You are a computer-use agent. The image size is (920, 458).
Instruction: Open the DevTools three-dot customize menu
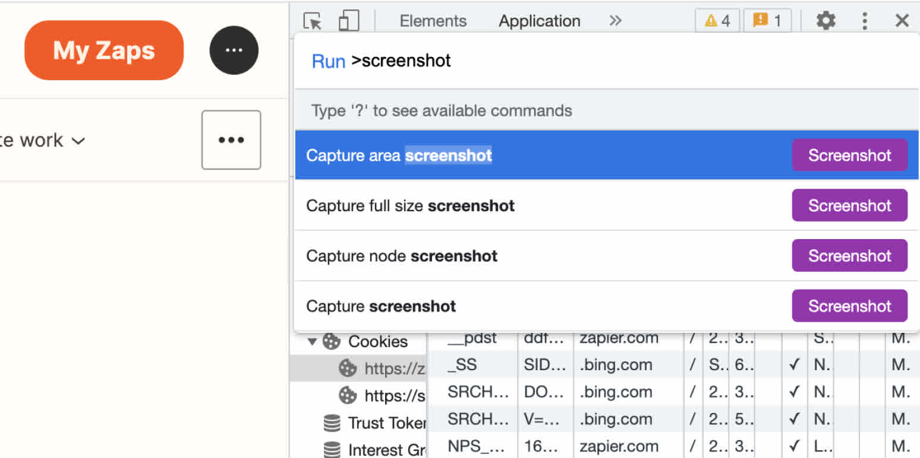tap(864, 20)
